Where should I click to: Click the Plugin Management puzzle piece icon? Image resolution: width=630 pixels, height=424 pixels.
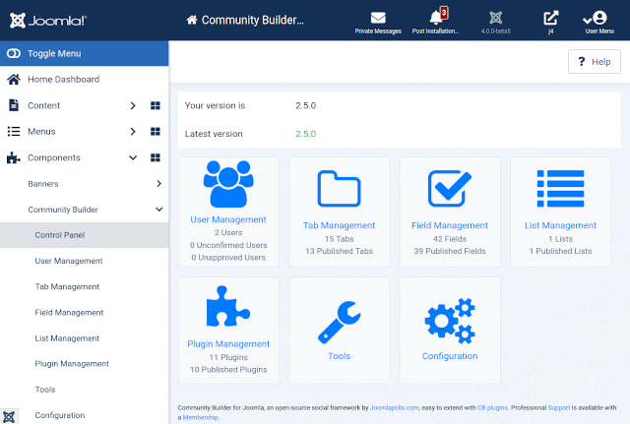point(227,306)
